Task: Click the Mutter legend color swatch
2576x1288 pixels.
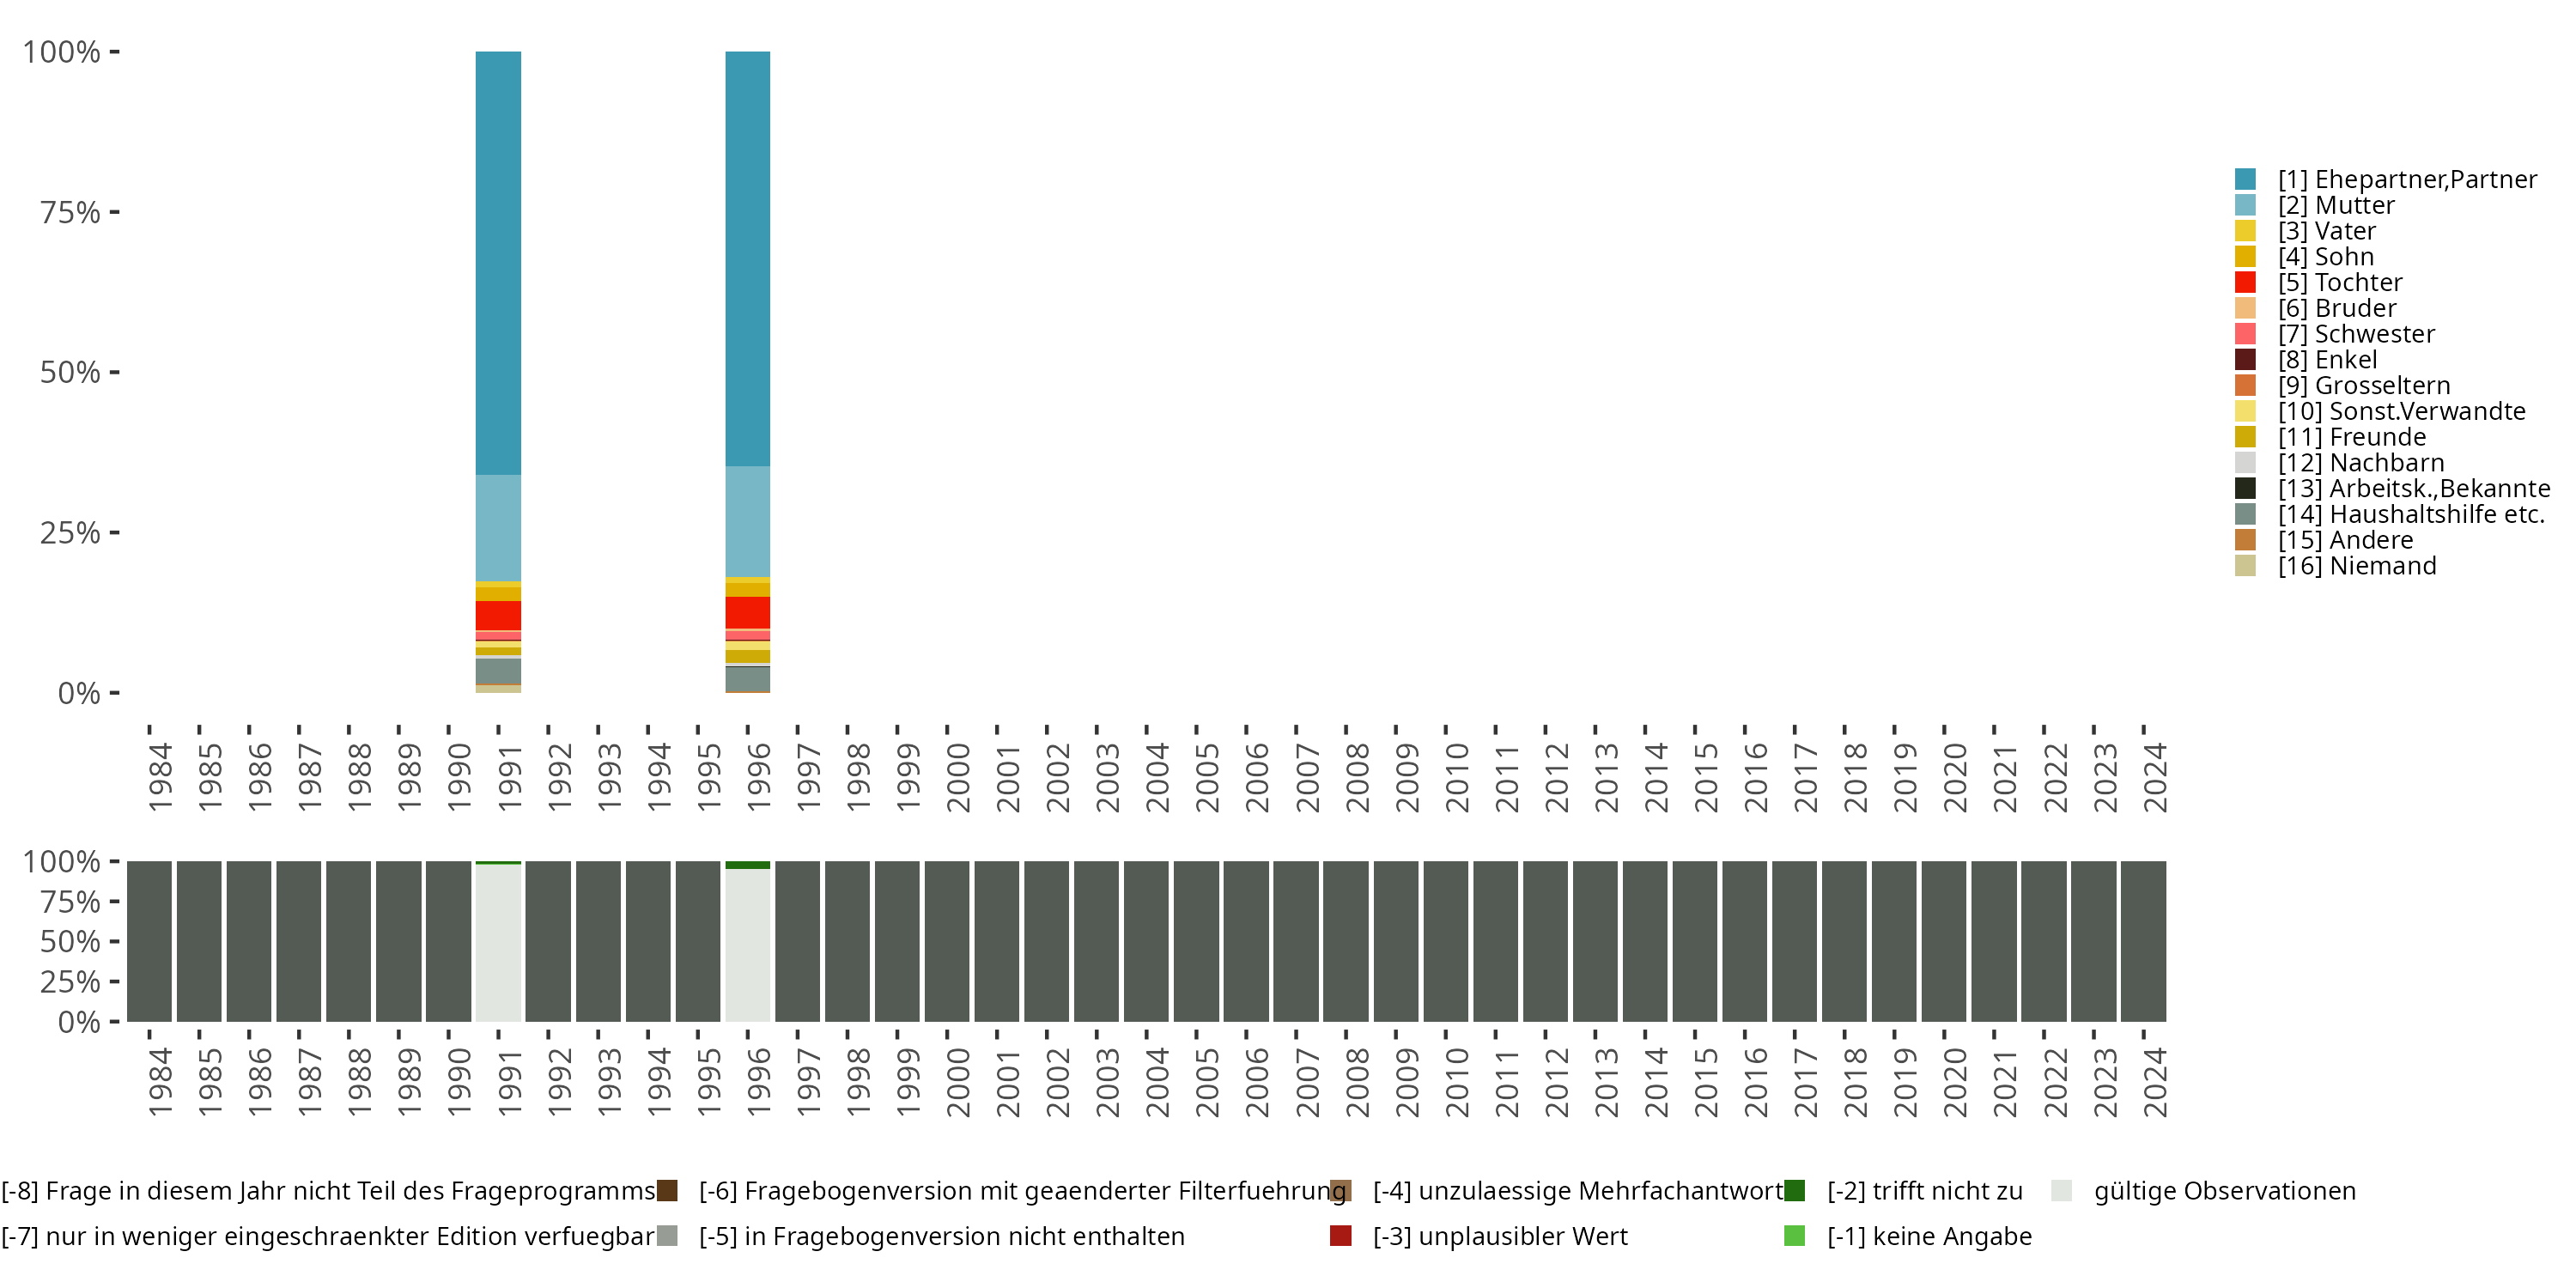Action: (x=2245, y=205)
